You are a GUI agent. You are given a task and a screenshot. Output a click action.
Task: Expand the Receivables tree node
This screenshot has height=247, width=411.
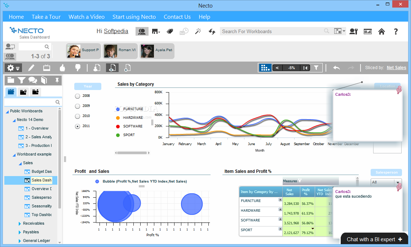click(20, 224)
